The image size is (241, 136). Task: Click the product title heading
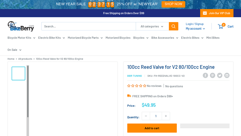pyautogui.click(x=171, y=67)
